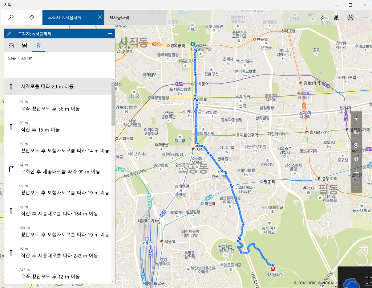Click the favorites star icon
The height and width of the screenshot is (288, 372).
pos(322,17)
